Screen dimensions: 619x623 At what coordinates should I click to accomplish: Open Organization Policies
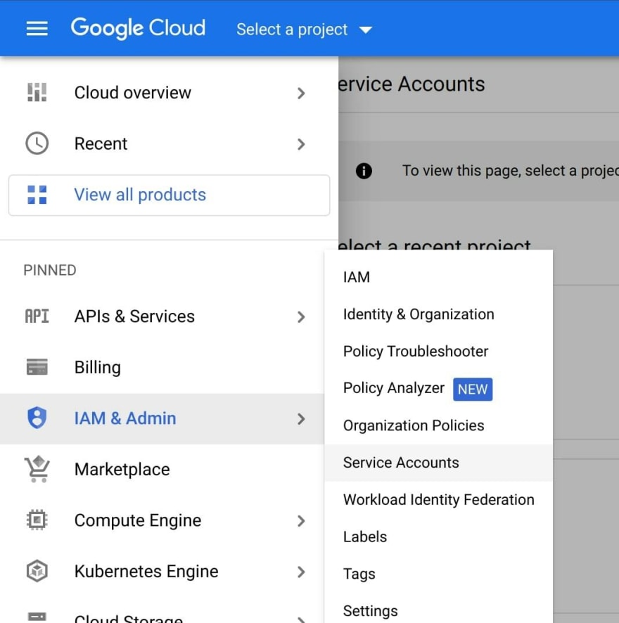(x=438, y=425)
